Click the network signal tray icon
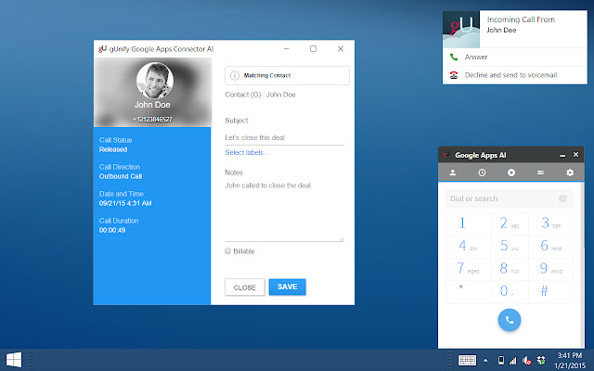Viewport: 594px width, 371px height. (513, 361)
